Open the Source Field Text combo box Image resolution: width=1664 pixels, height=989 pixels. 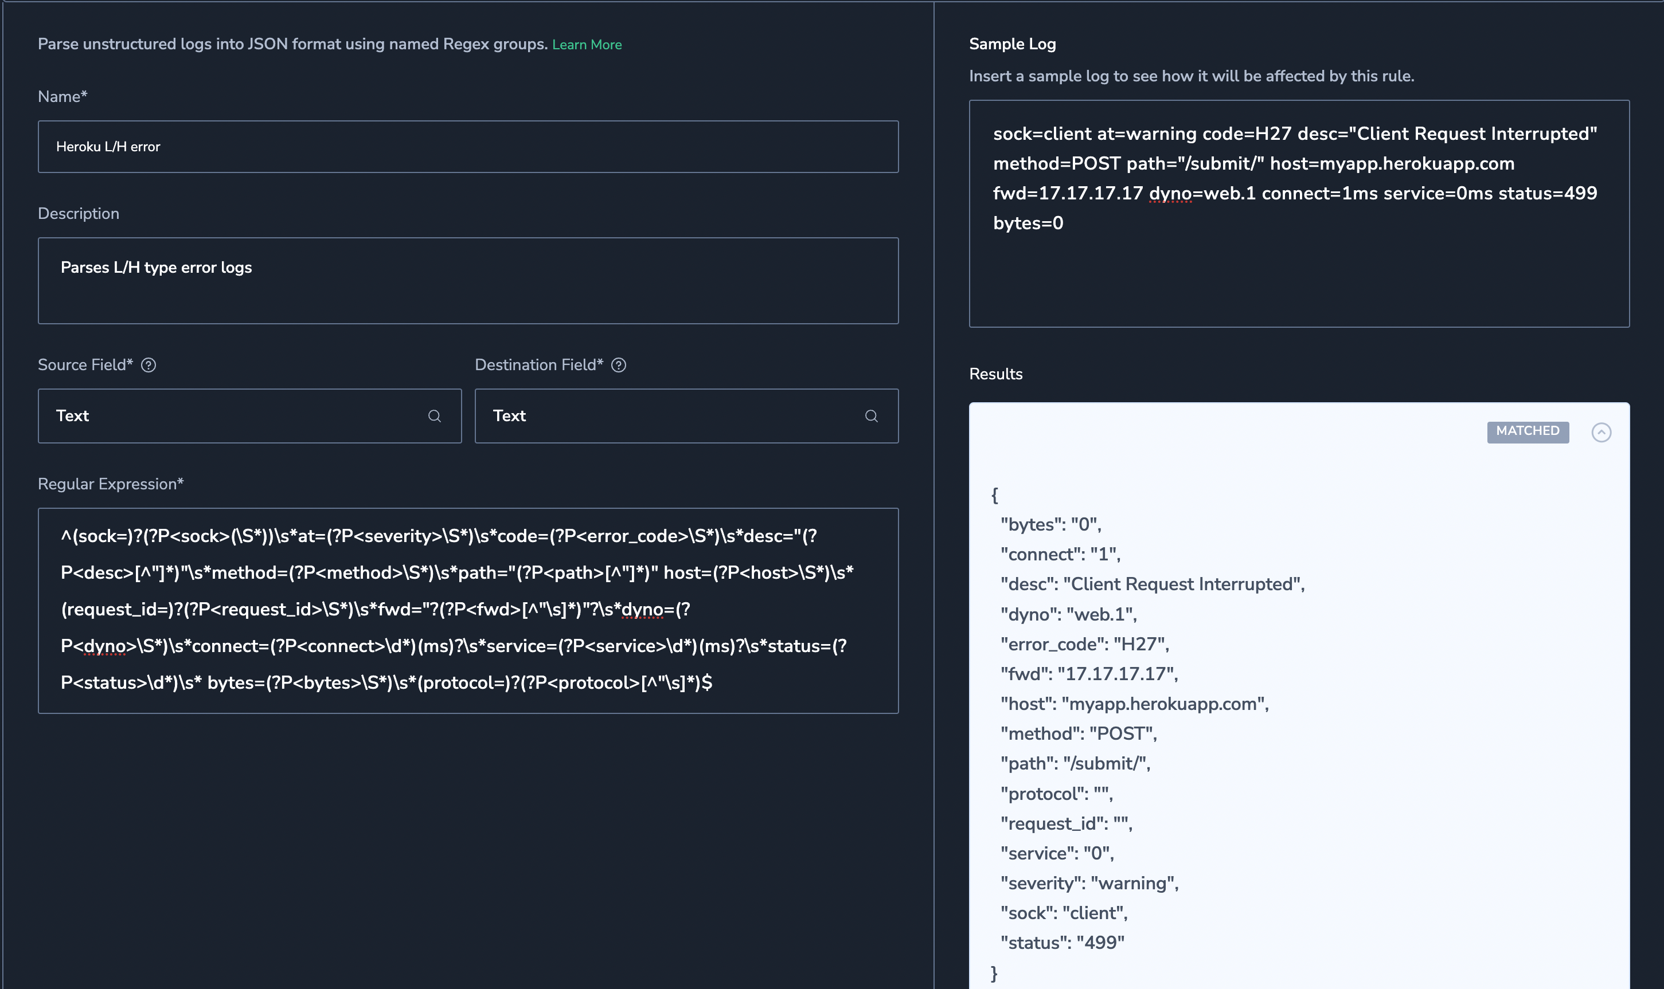[233, 416]
